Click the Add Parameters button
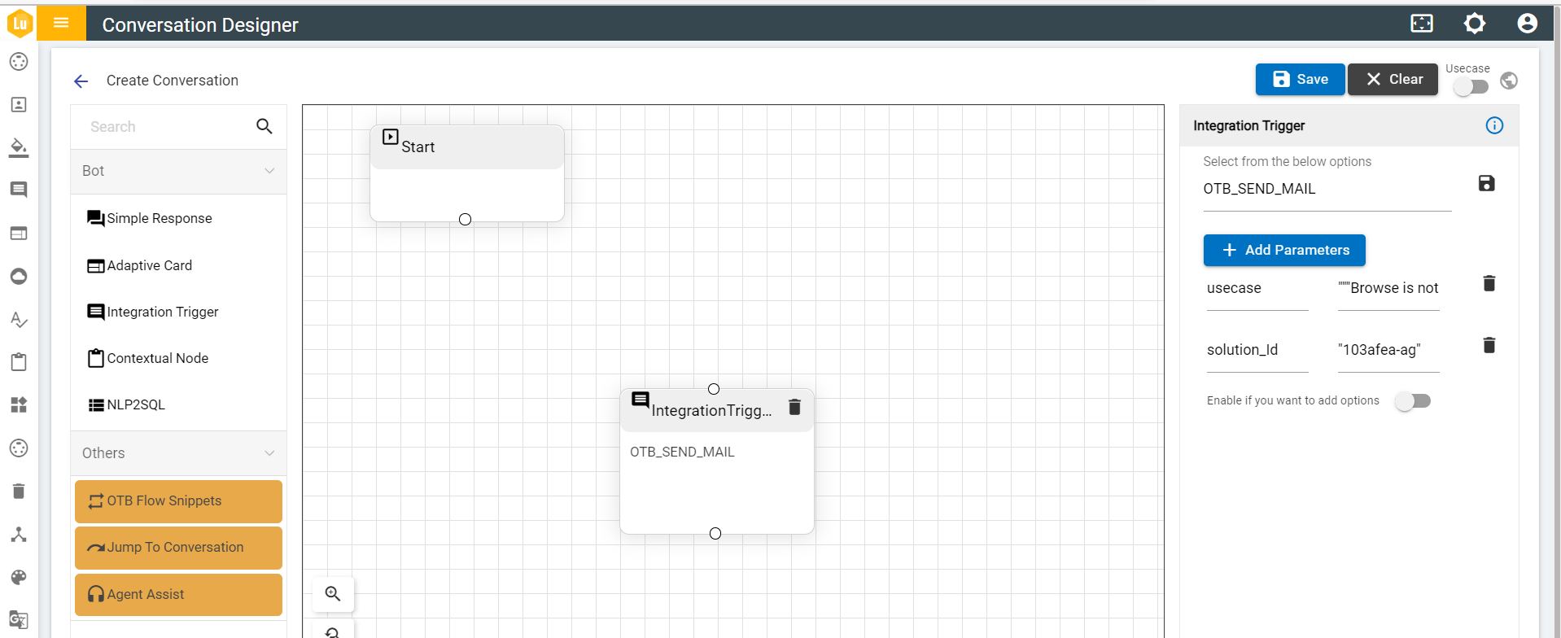The image size is (1561, 638). [1283, 250]
